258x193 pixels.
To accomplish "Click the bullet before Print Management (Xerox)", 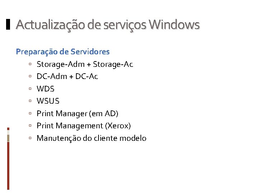I will pyautogui.click(x=30, y=125).
